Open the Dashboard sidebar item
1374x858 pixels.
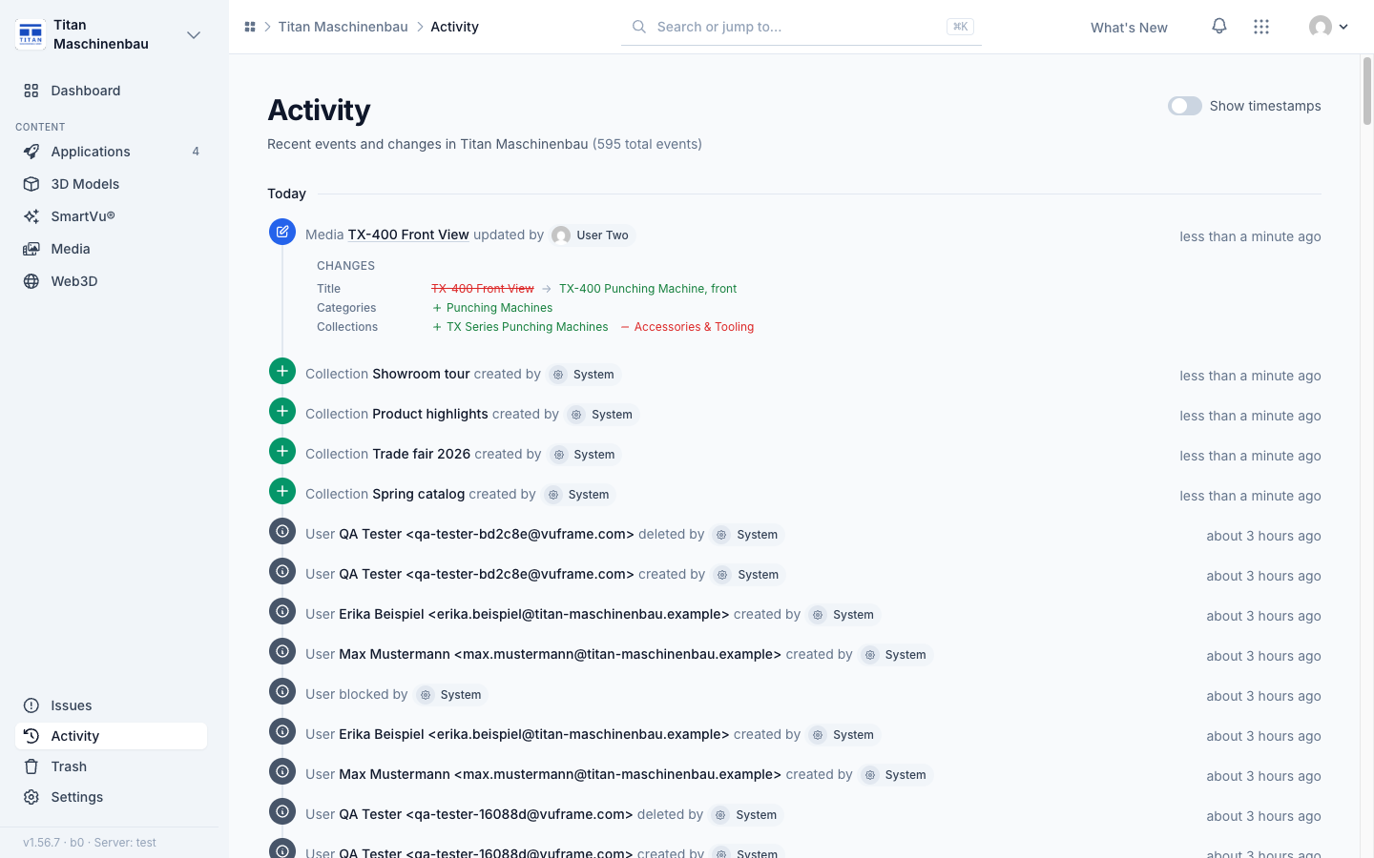point(111,91)
